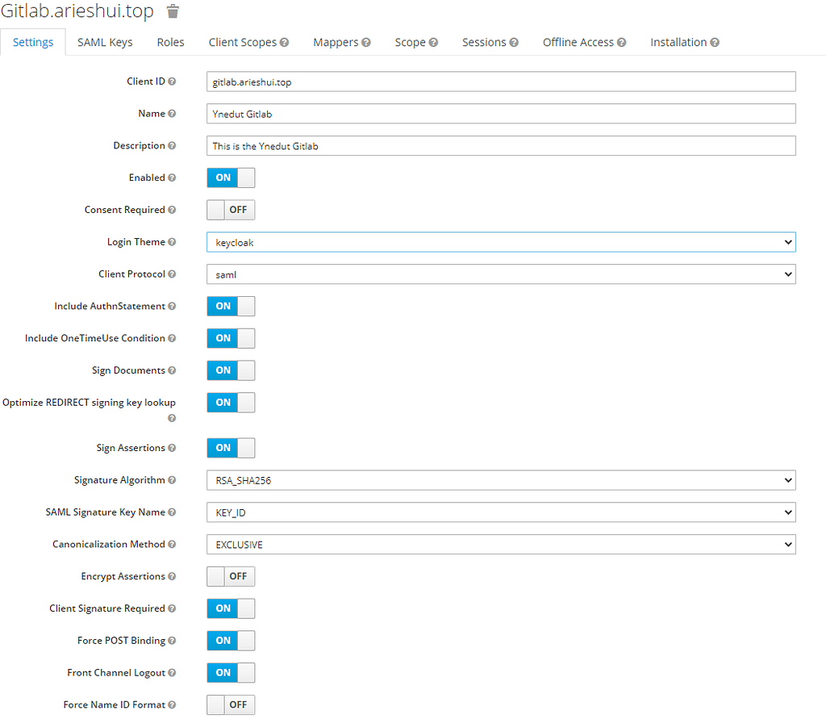Go to the Installation tab
The image size is (826, 719).
point(679,42)
